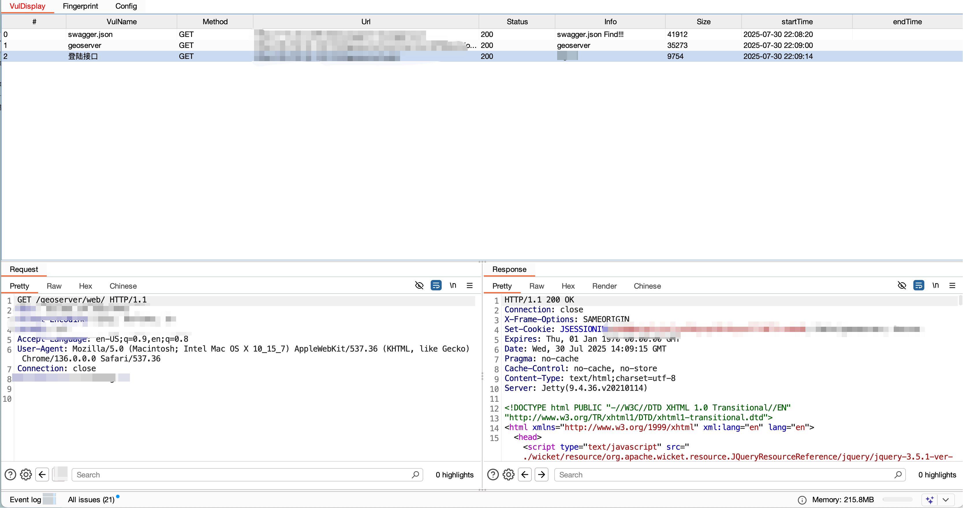Open the Response panel hamburger options menu
The image size is (963, 508).
(952, 285)
